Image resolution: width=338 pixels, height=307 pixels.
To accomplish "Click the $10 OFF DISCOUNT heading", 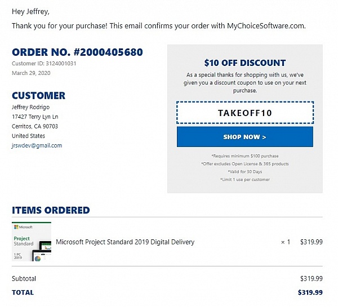I will 244,63.
